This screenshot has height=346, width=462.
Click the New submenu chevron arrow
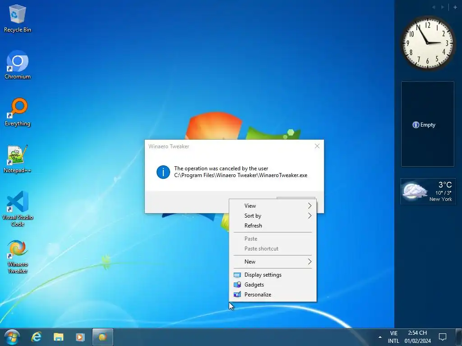[x=310, y=262]
